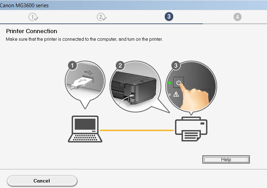Select completed step 2 indicator
This screenshot has height=188, width=267.
[x=102, y=17]
